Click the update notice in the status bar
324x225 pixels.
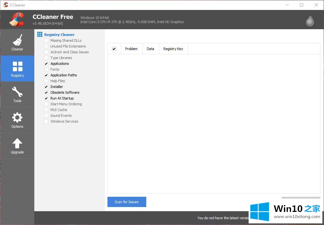(x=223, y=218)
